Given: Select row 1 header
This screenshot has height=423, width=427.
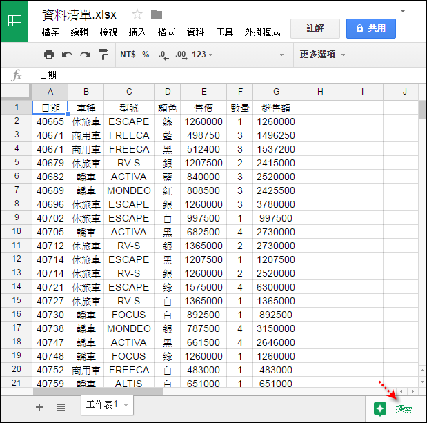Looking at the screenshot, I should (x=17, y=107).
